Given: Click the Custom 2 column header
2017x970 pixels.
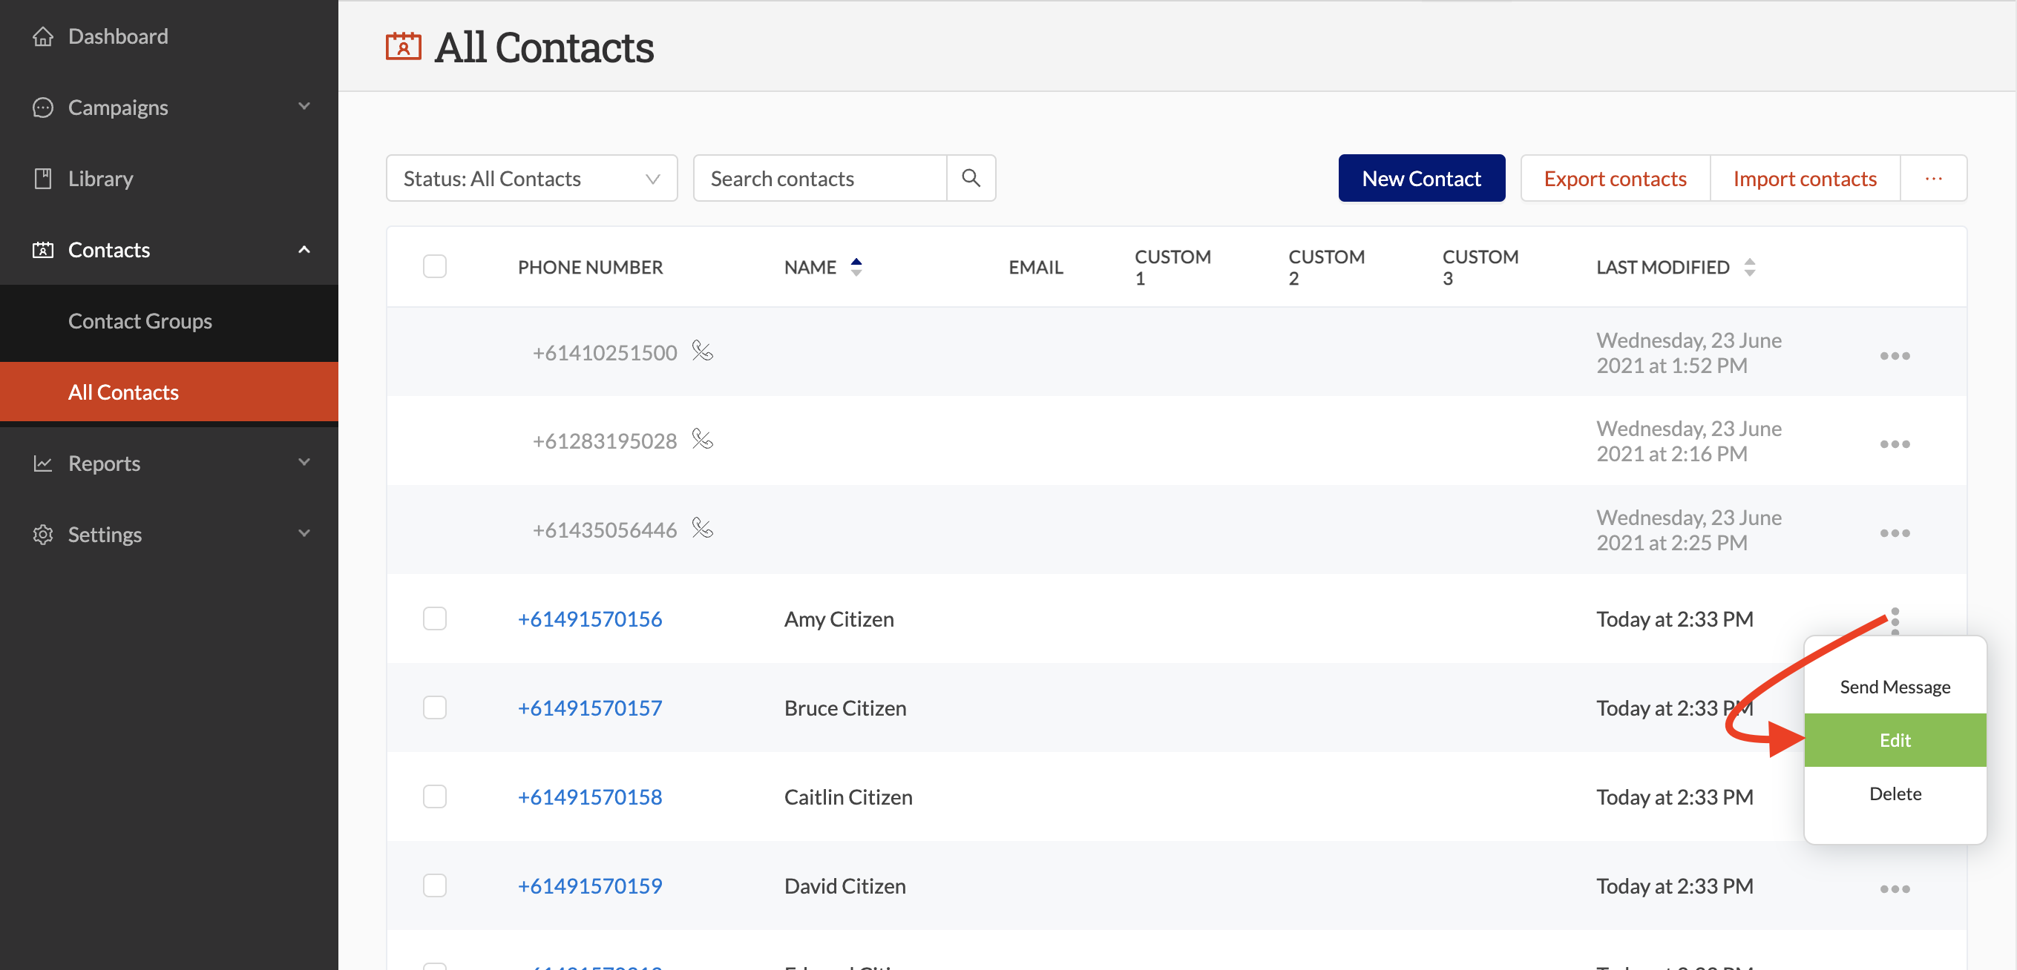Looking at the screenshot, I should pos(1326,268).
